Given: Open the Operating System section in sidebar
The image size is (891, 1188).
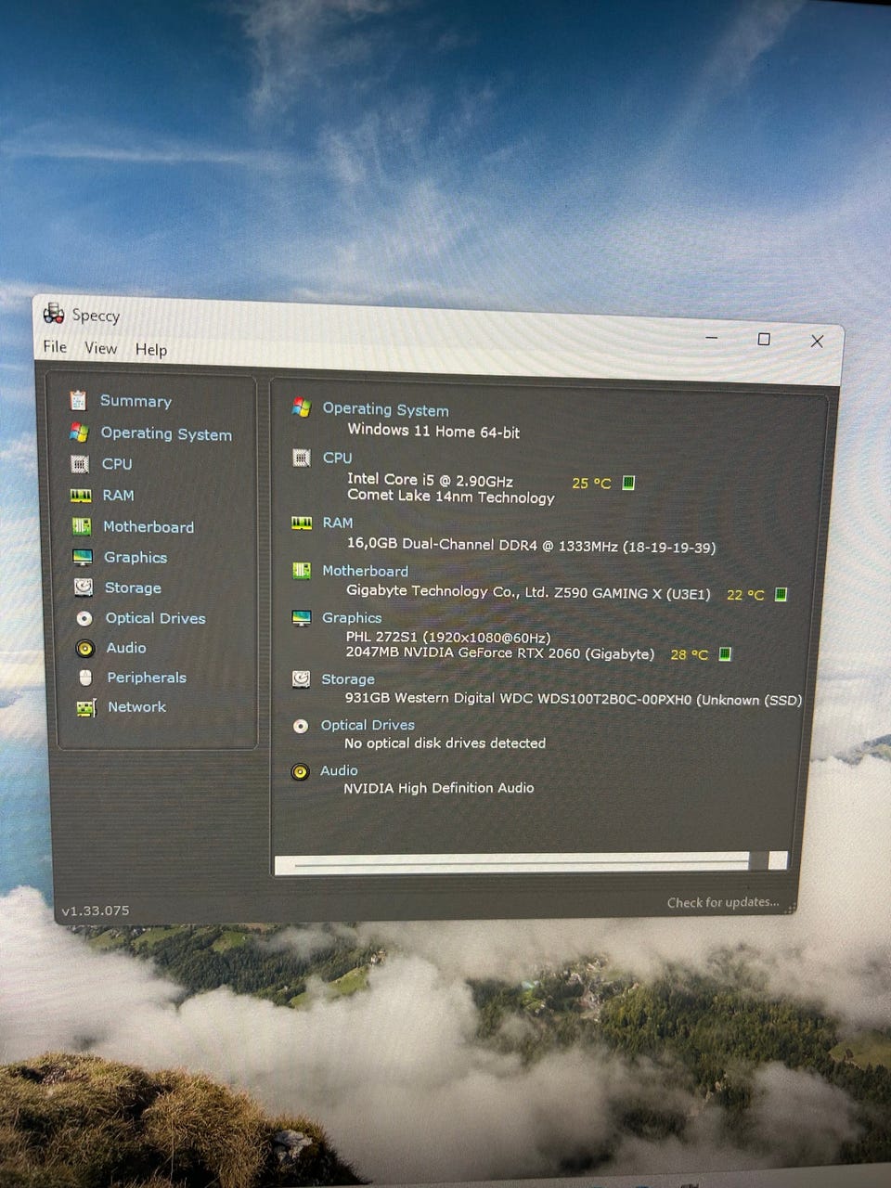Looking at the screenshot, I should click(166, 433).
